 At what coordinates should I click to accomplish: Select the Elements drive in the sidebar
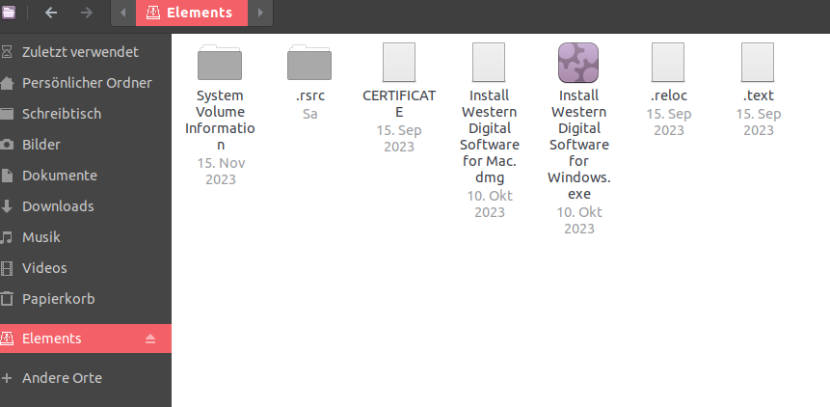86,339
